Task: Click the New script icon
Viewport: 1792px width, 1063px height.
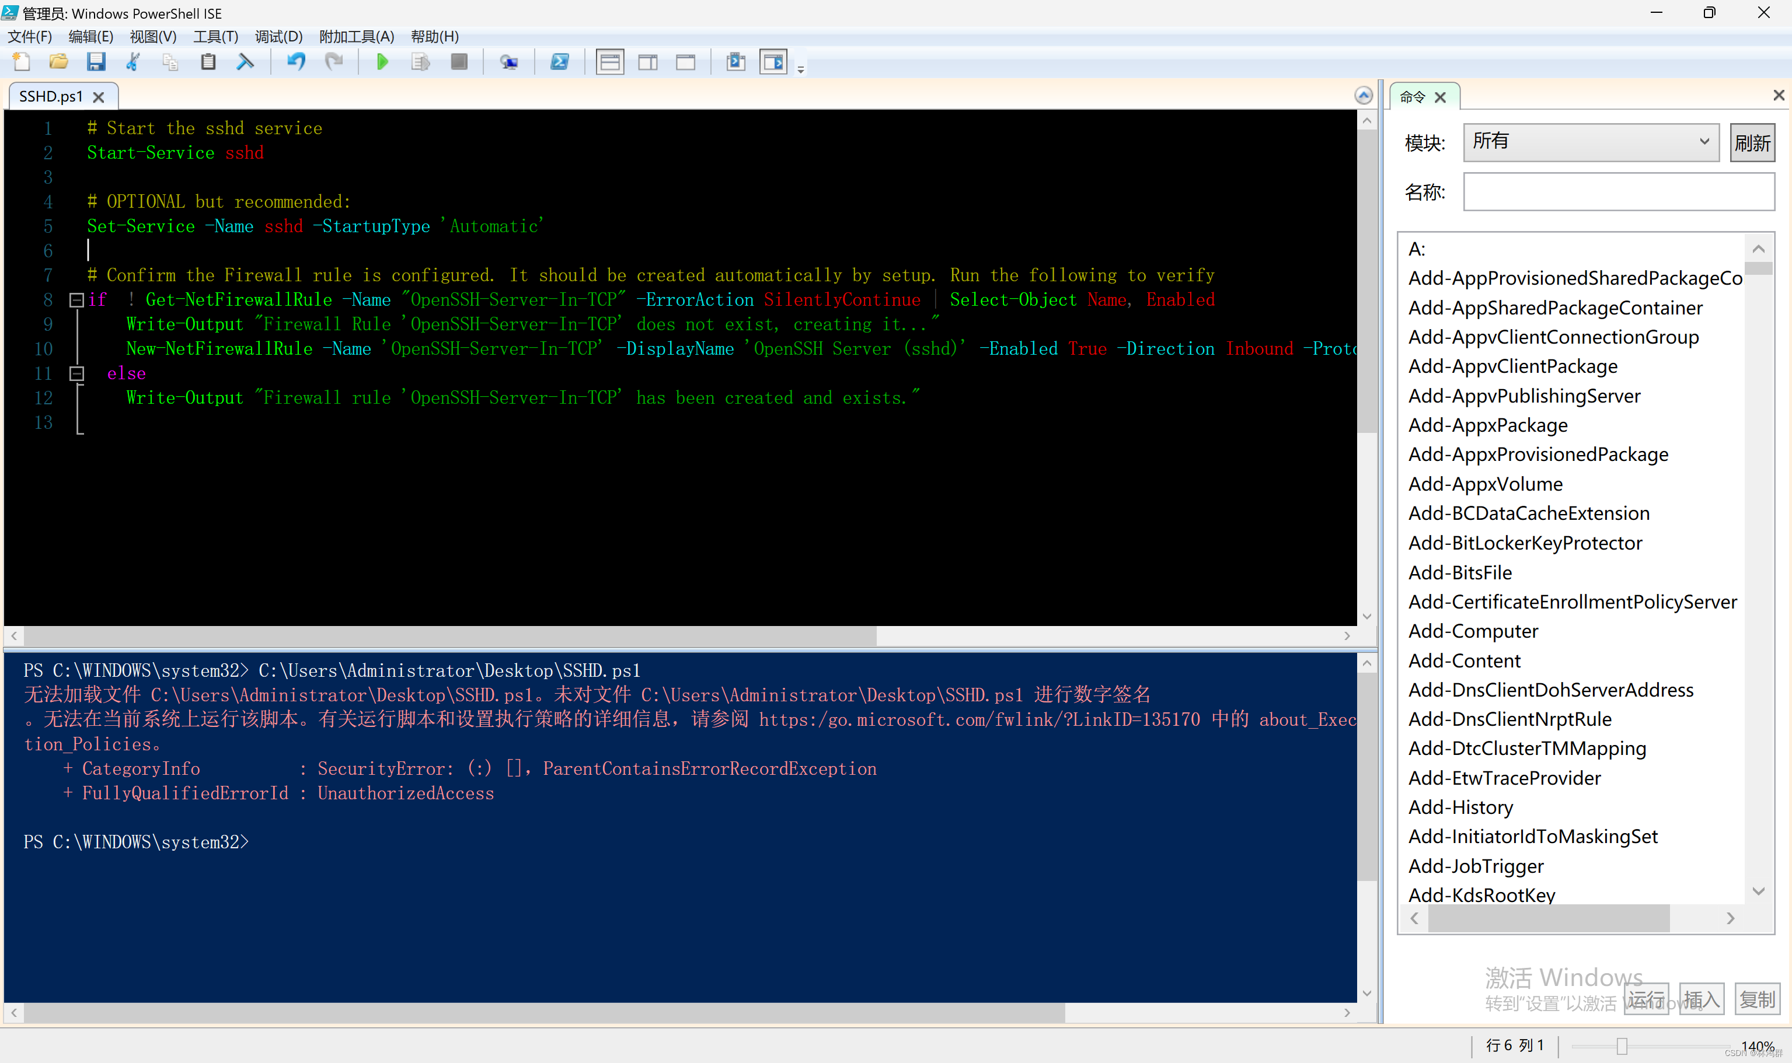Action: pos(22,62)
